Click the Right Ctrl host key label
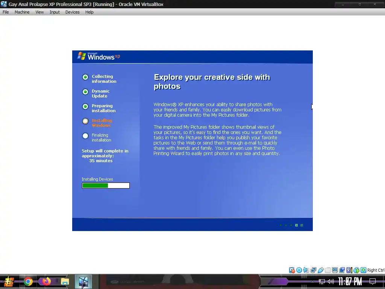The height and width of the screenshot is (289, 385). 376,270
